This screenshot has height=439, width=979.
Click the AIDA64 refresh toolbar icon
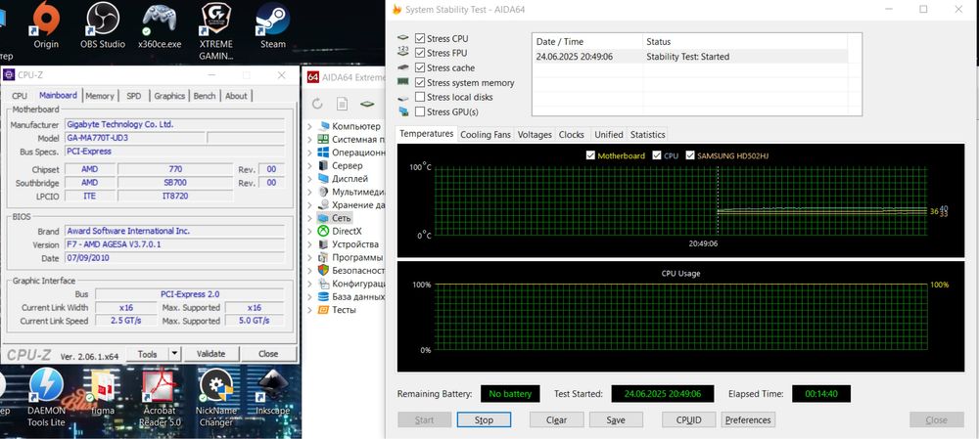click(x=317, y=104)
